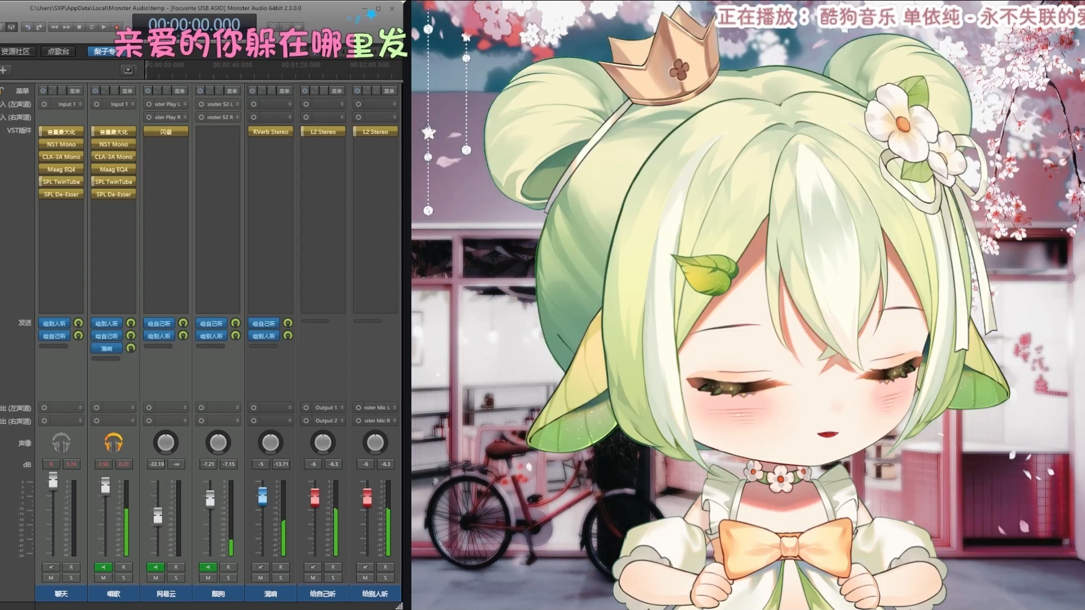Click the second send knob on the 混响 channel
Viewport: 1085px width, 610px height.
[x=288, y=335]
